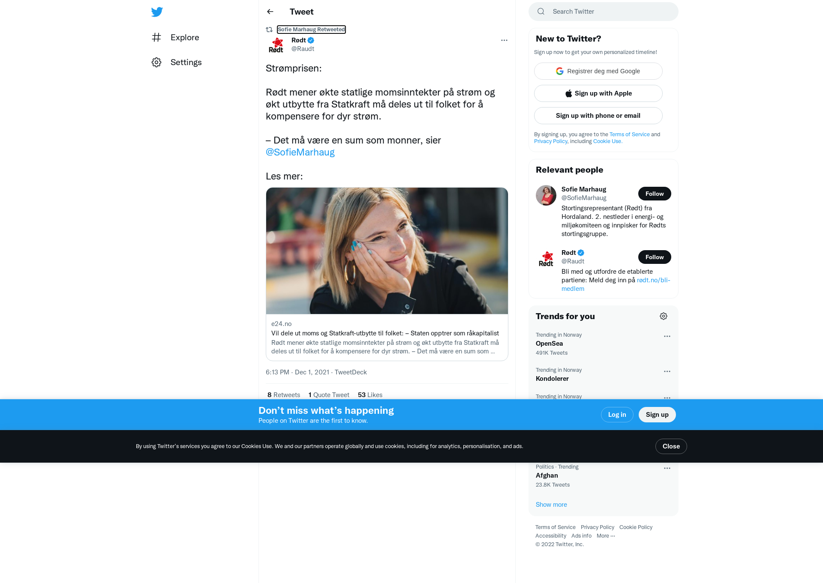This screenshot has width=823, height=583.
Task: Go back using the arrow icon
Action: click(270, 12)
